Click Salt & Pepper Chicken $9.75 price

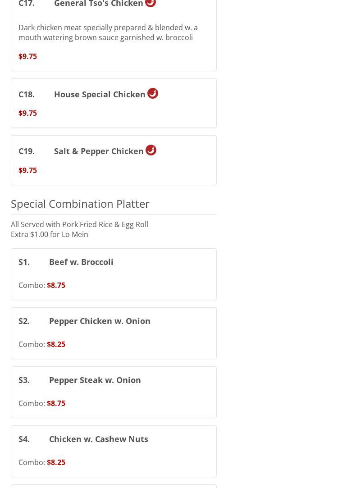point(27,170)
